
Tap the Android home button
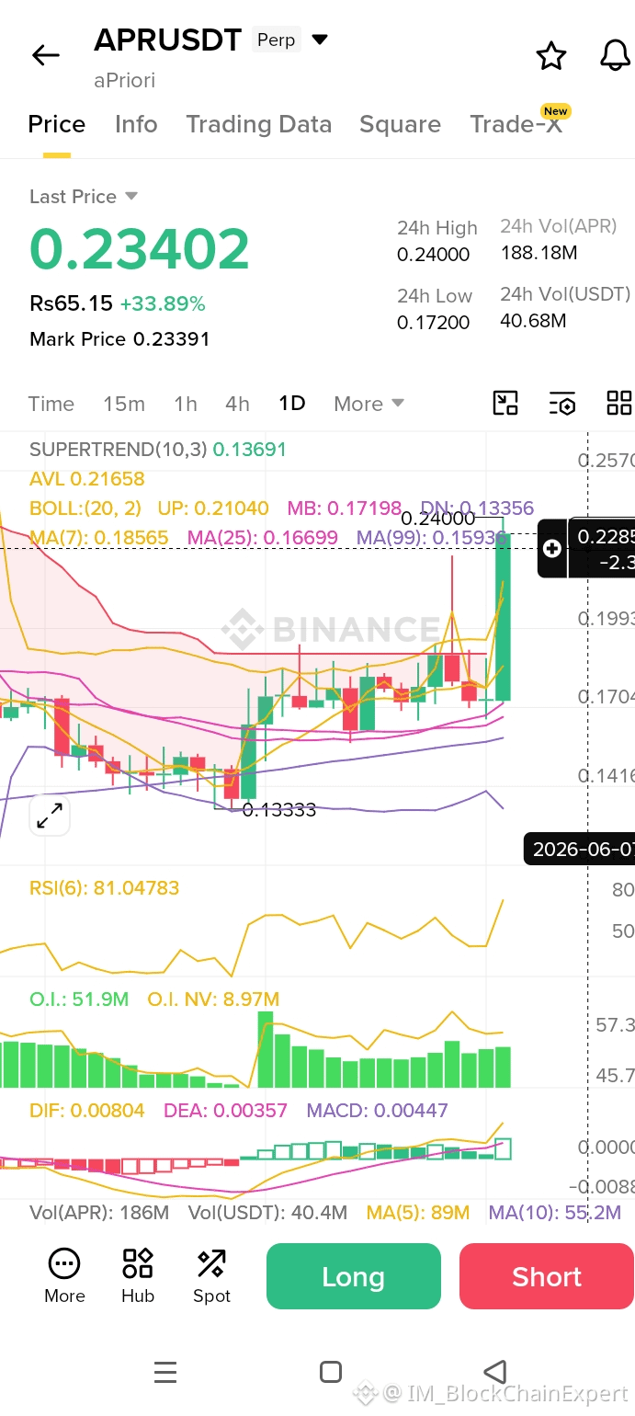pyautogui.click(x=331, y=1373)
